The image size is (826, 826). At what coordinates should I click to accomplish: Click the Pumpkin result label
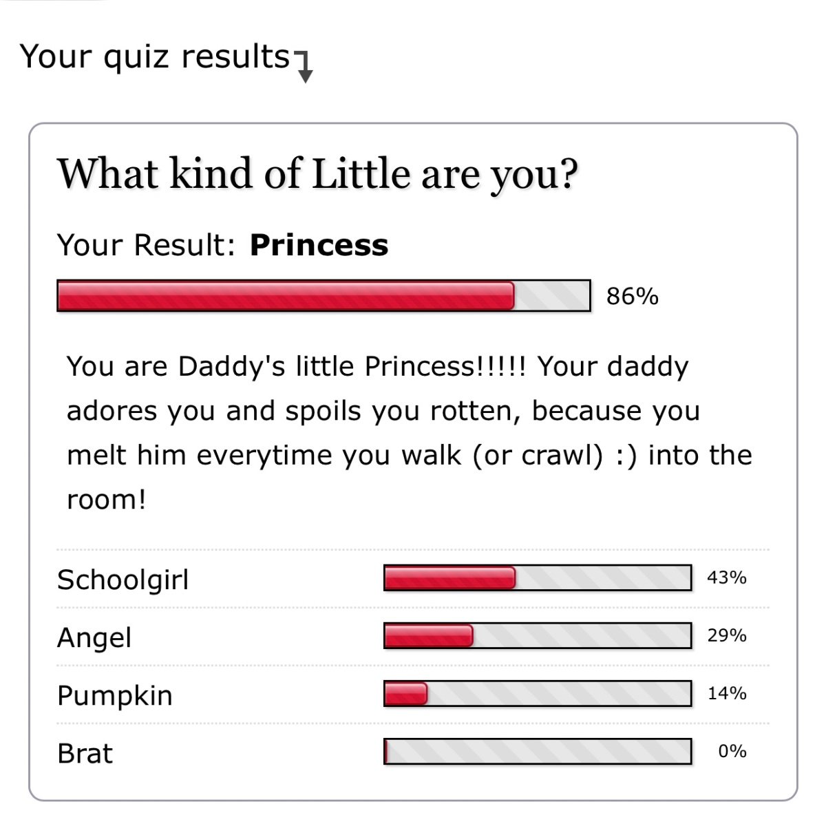point(115,695)
